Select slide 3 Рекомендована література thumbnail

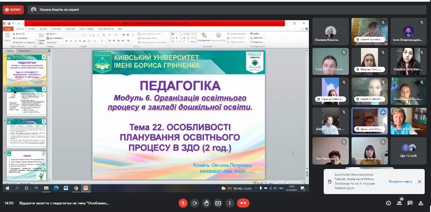26,133
